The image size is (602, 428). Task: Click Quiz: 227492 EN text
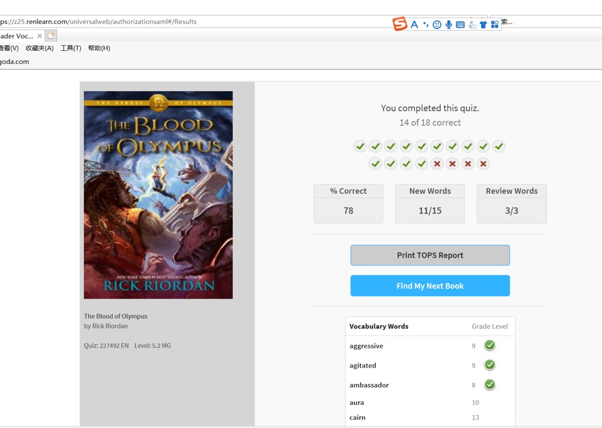pyautogui.click(x=107, y=346)
